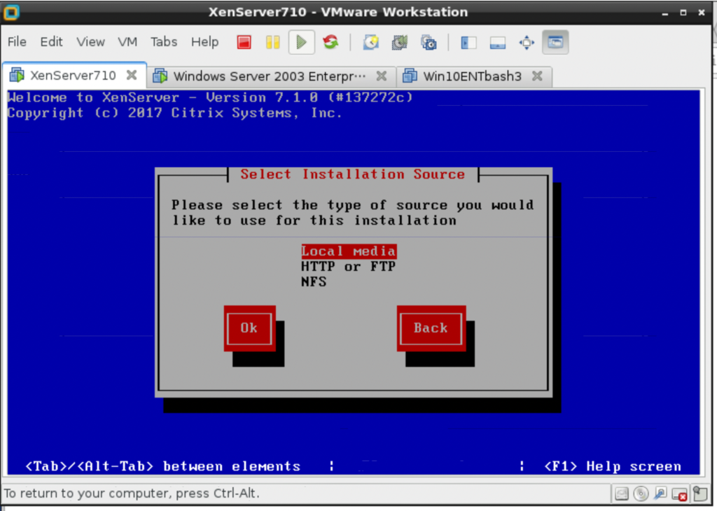Viewport: 717px width, 511px height.
Task: Maximize the VMware Workstation window
Action: click(683, 13)
